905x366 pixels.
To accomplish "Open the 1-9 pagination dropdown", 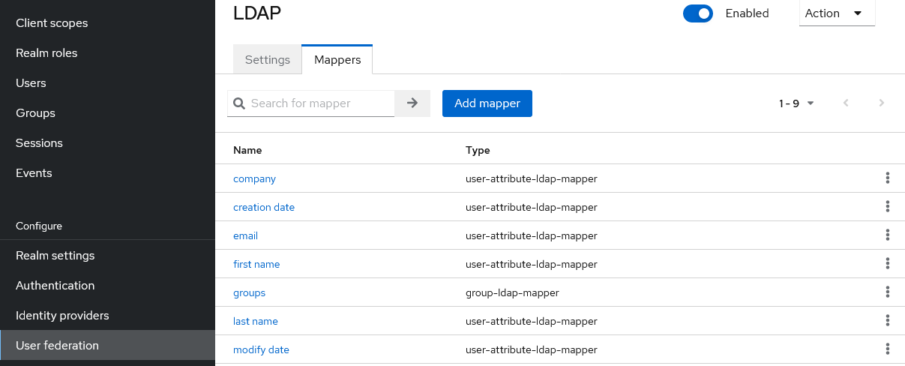I will 797,103.
